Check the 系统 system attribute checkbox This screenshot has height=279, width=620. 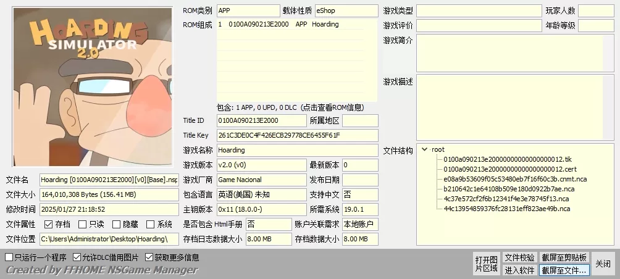(x=150, y=225)
